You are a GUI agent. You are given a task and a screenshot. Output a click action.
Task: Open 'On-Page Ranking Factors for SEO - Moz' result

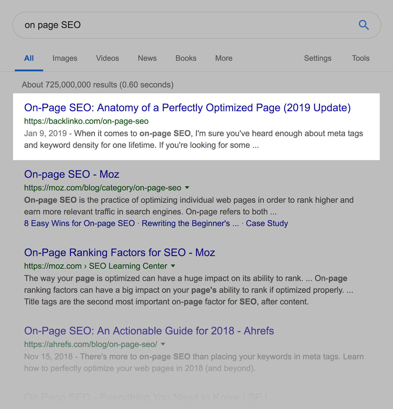coord(120,253)
